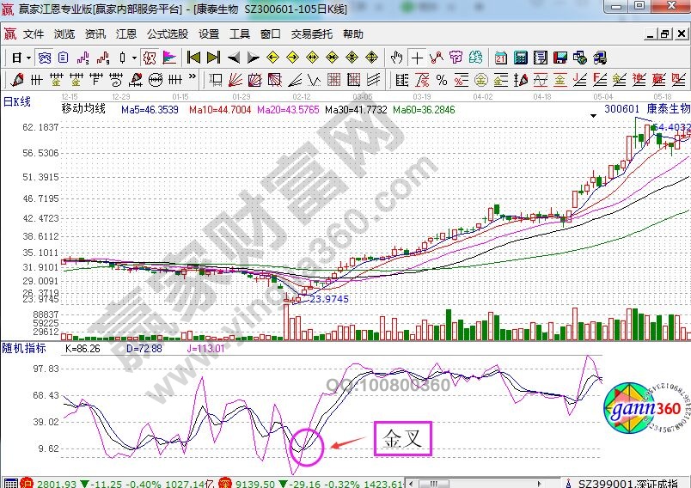This screenshot has width=691, height=488.
Task: Open the 日 period dropdown arrow
Action: click(x=28, y=58)
